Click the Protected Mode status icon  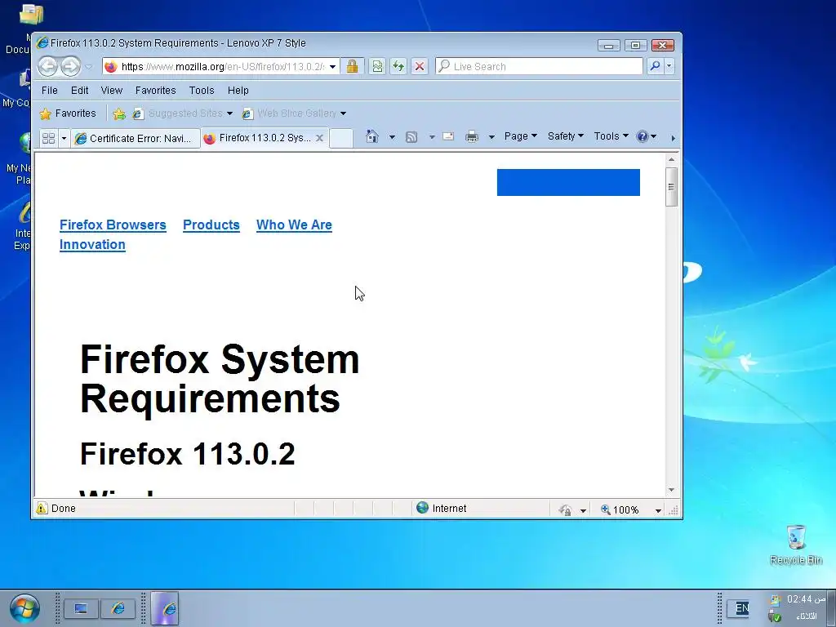(566, 510)
